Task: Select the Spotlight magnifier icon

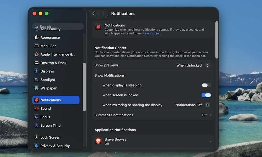Action: tap(36, 80)
